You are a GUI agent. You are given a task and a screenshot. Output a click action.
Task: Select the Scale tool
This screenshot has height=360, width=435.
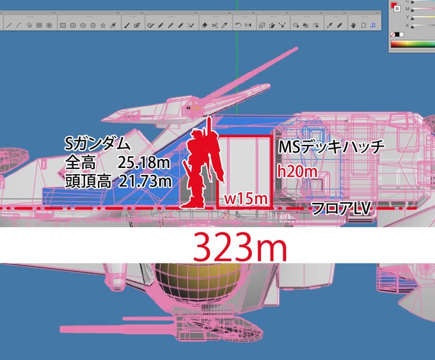pyautogui.click(x=262, y=26)
